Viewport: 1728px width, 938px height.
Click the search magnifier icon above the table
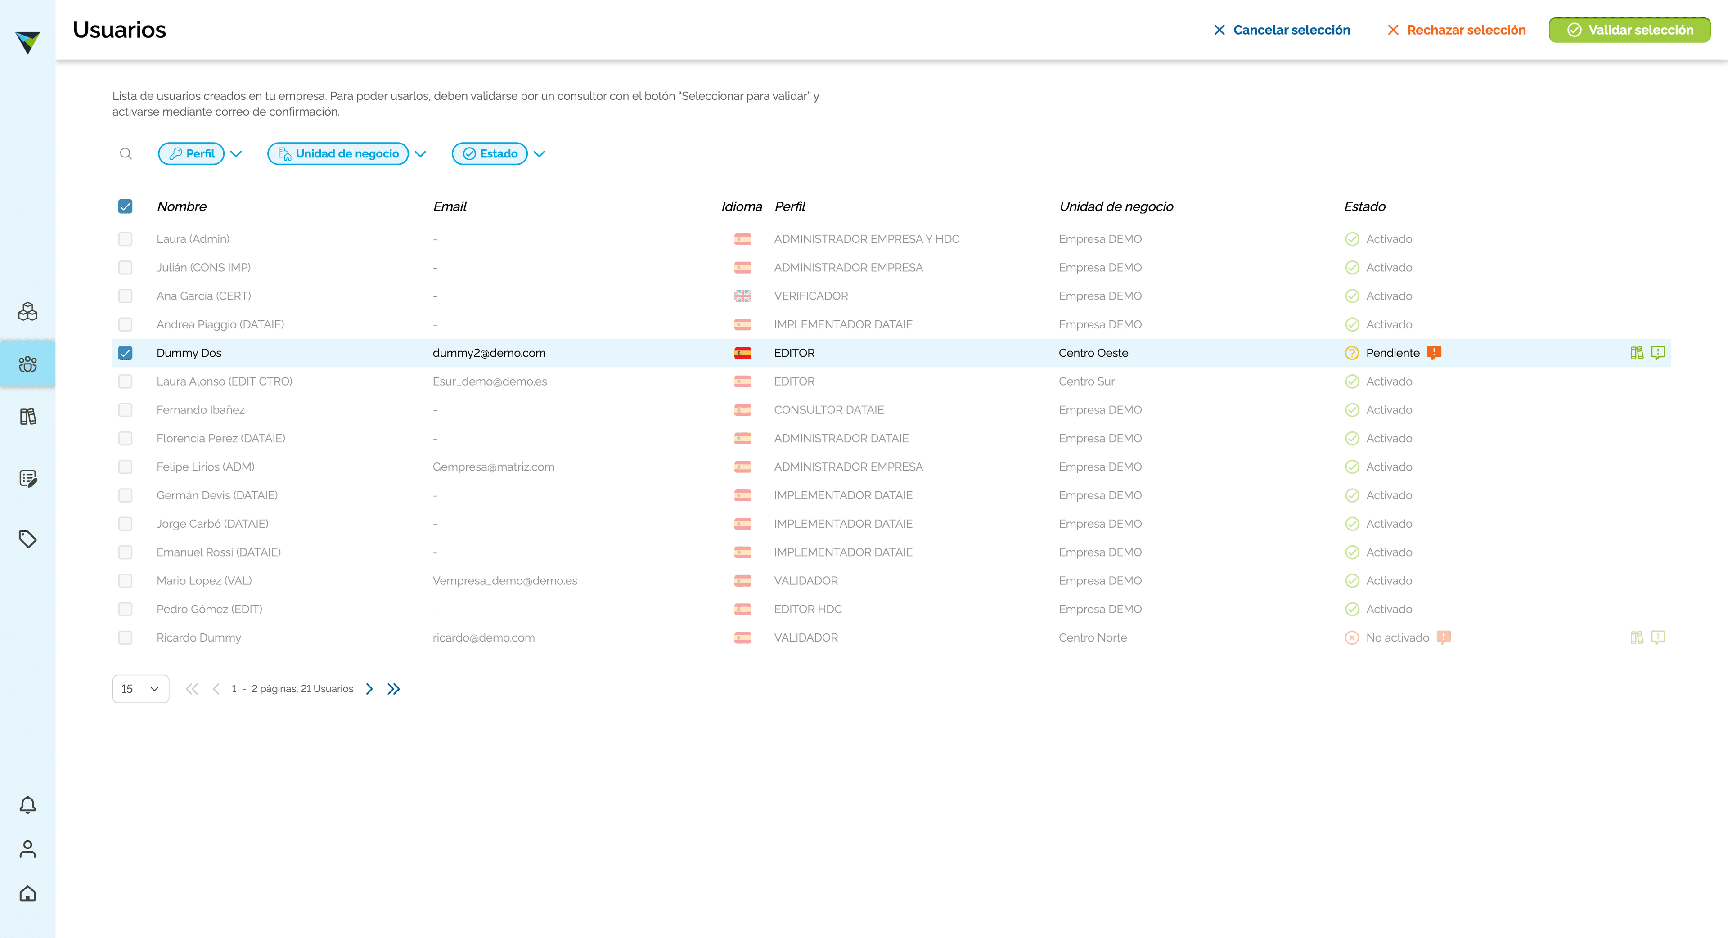(x=126, y=153)
